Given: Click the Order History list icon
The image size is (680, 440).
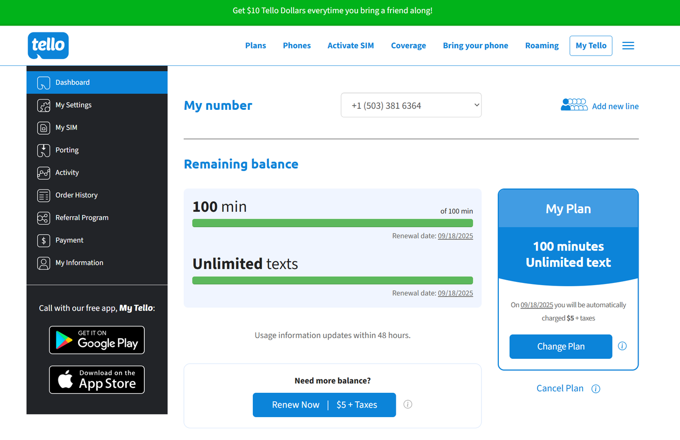Looking at the screenshot, I should [44, 195].
